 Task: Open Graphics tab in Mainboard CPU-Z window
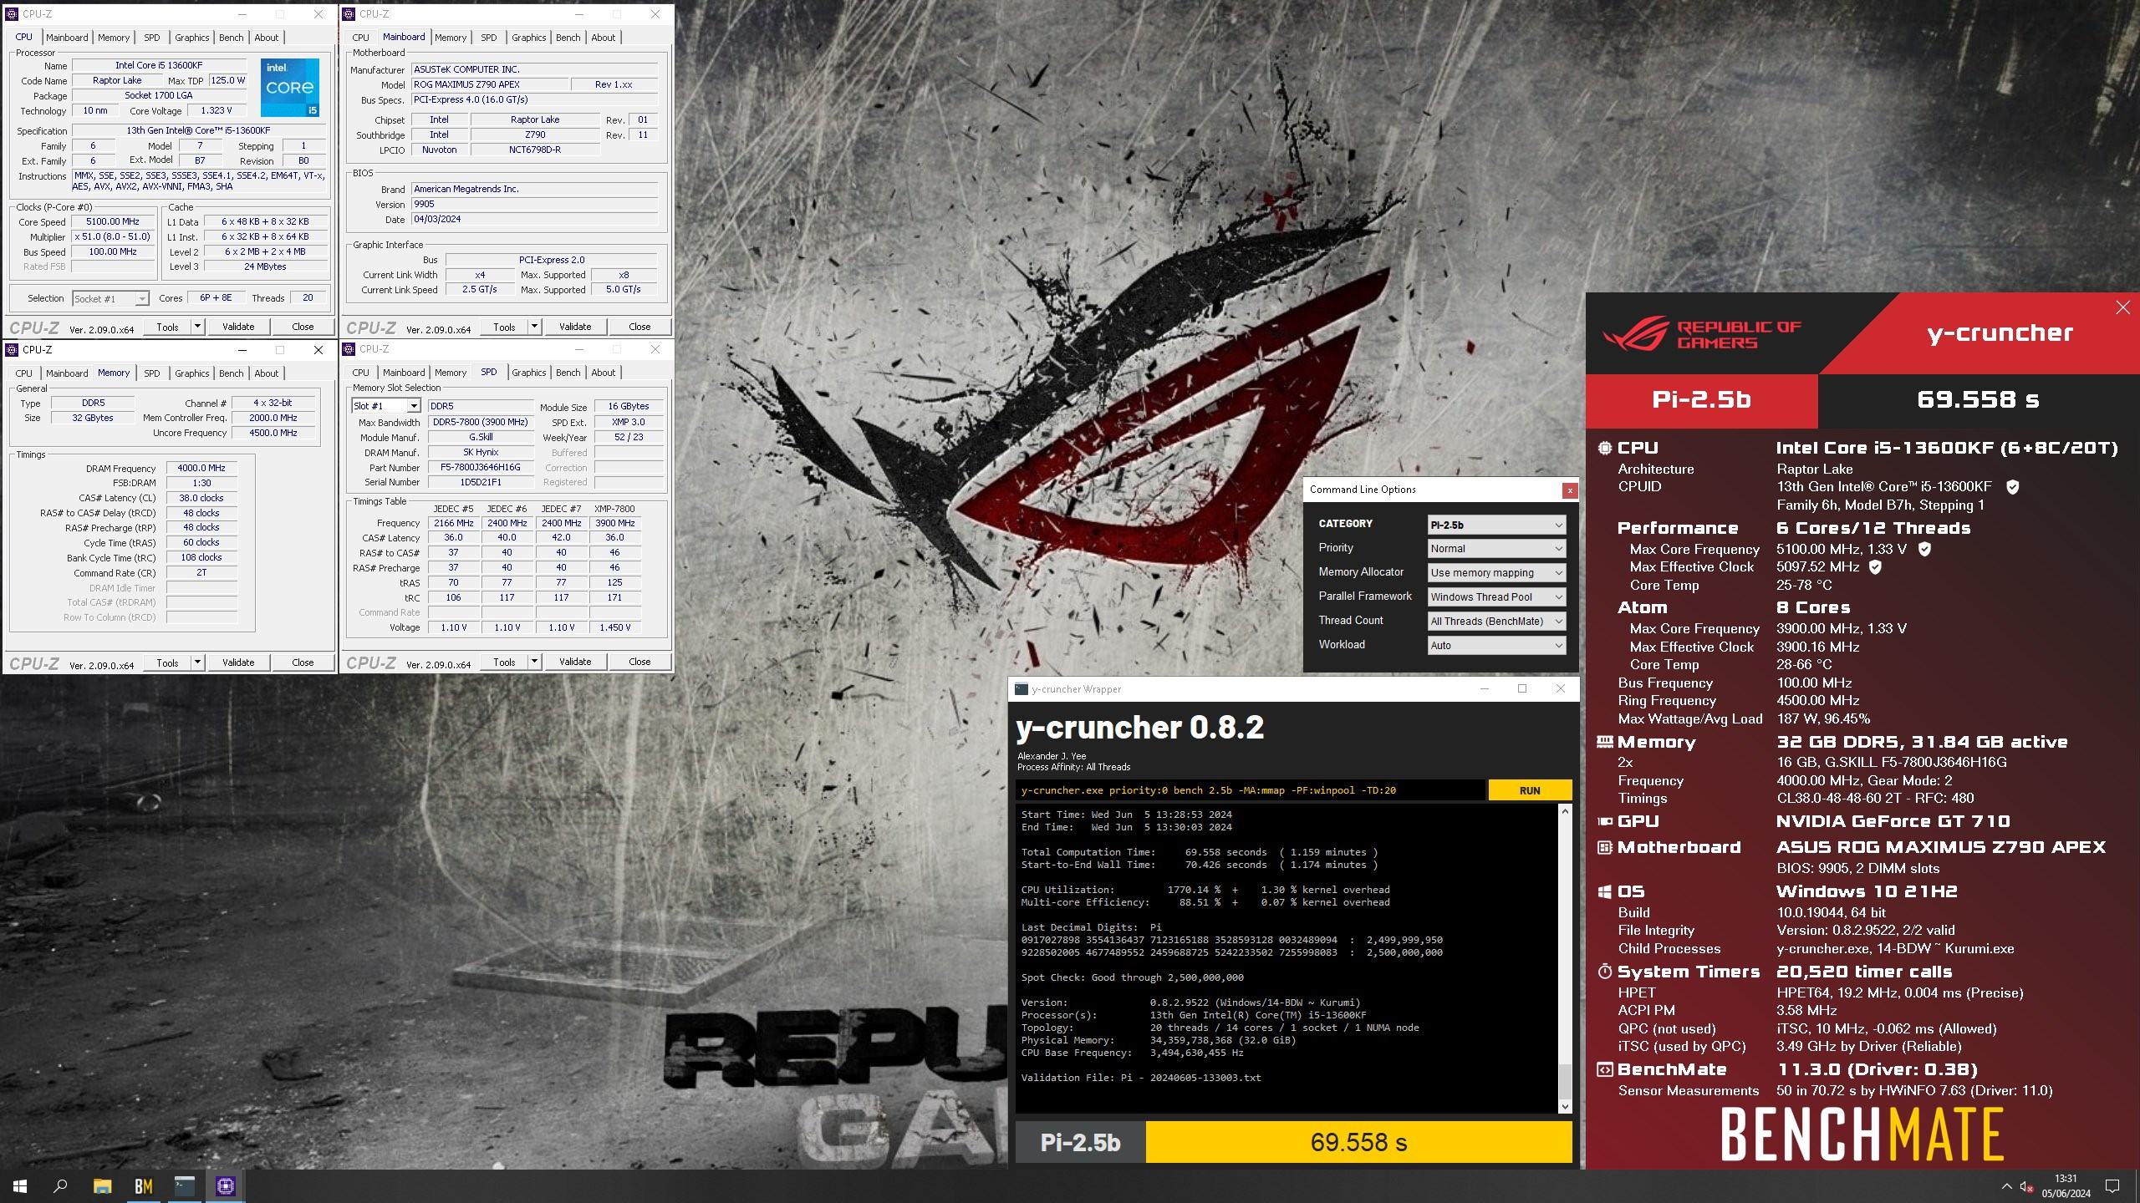pyautogui.click(x=528, y=38)
